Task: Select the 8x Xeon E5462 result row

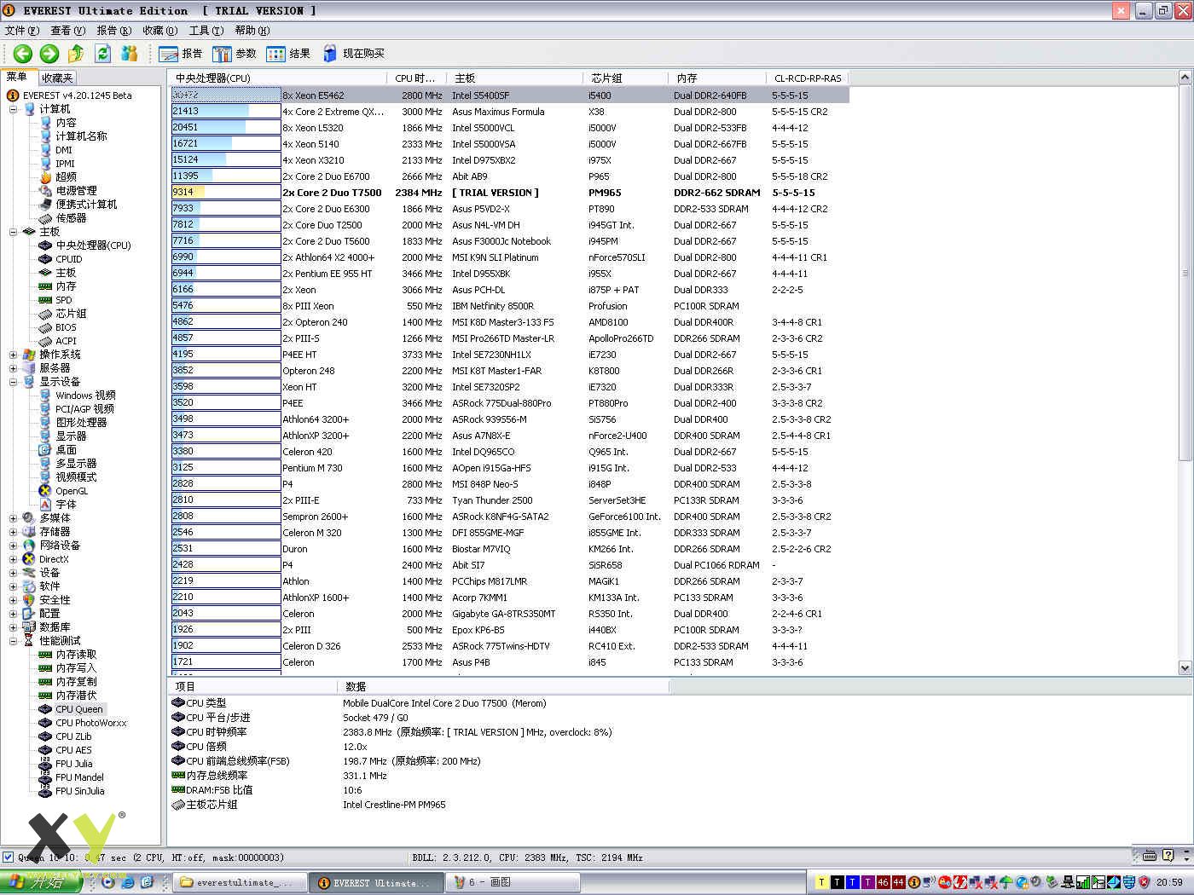Action: [510, 95]
